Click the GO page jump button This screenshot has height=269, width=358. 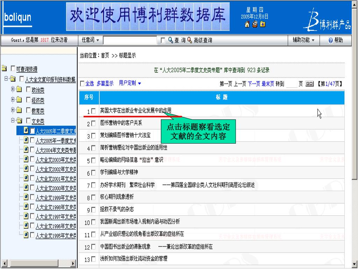(x=309, y=84)
